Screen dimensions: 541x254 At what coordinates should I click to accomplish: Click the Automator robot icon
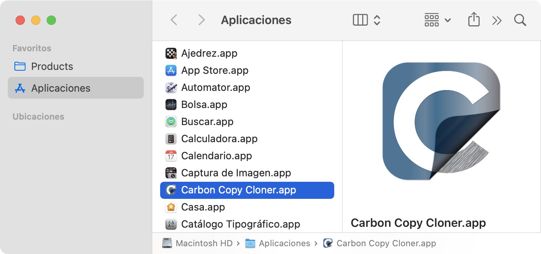tap(171, 87)
